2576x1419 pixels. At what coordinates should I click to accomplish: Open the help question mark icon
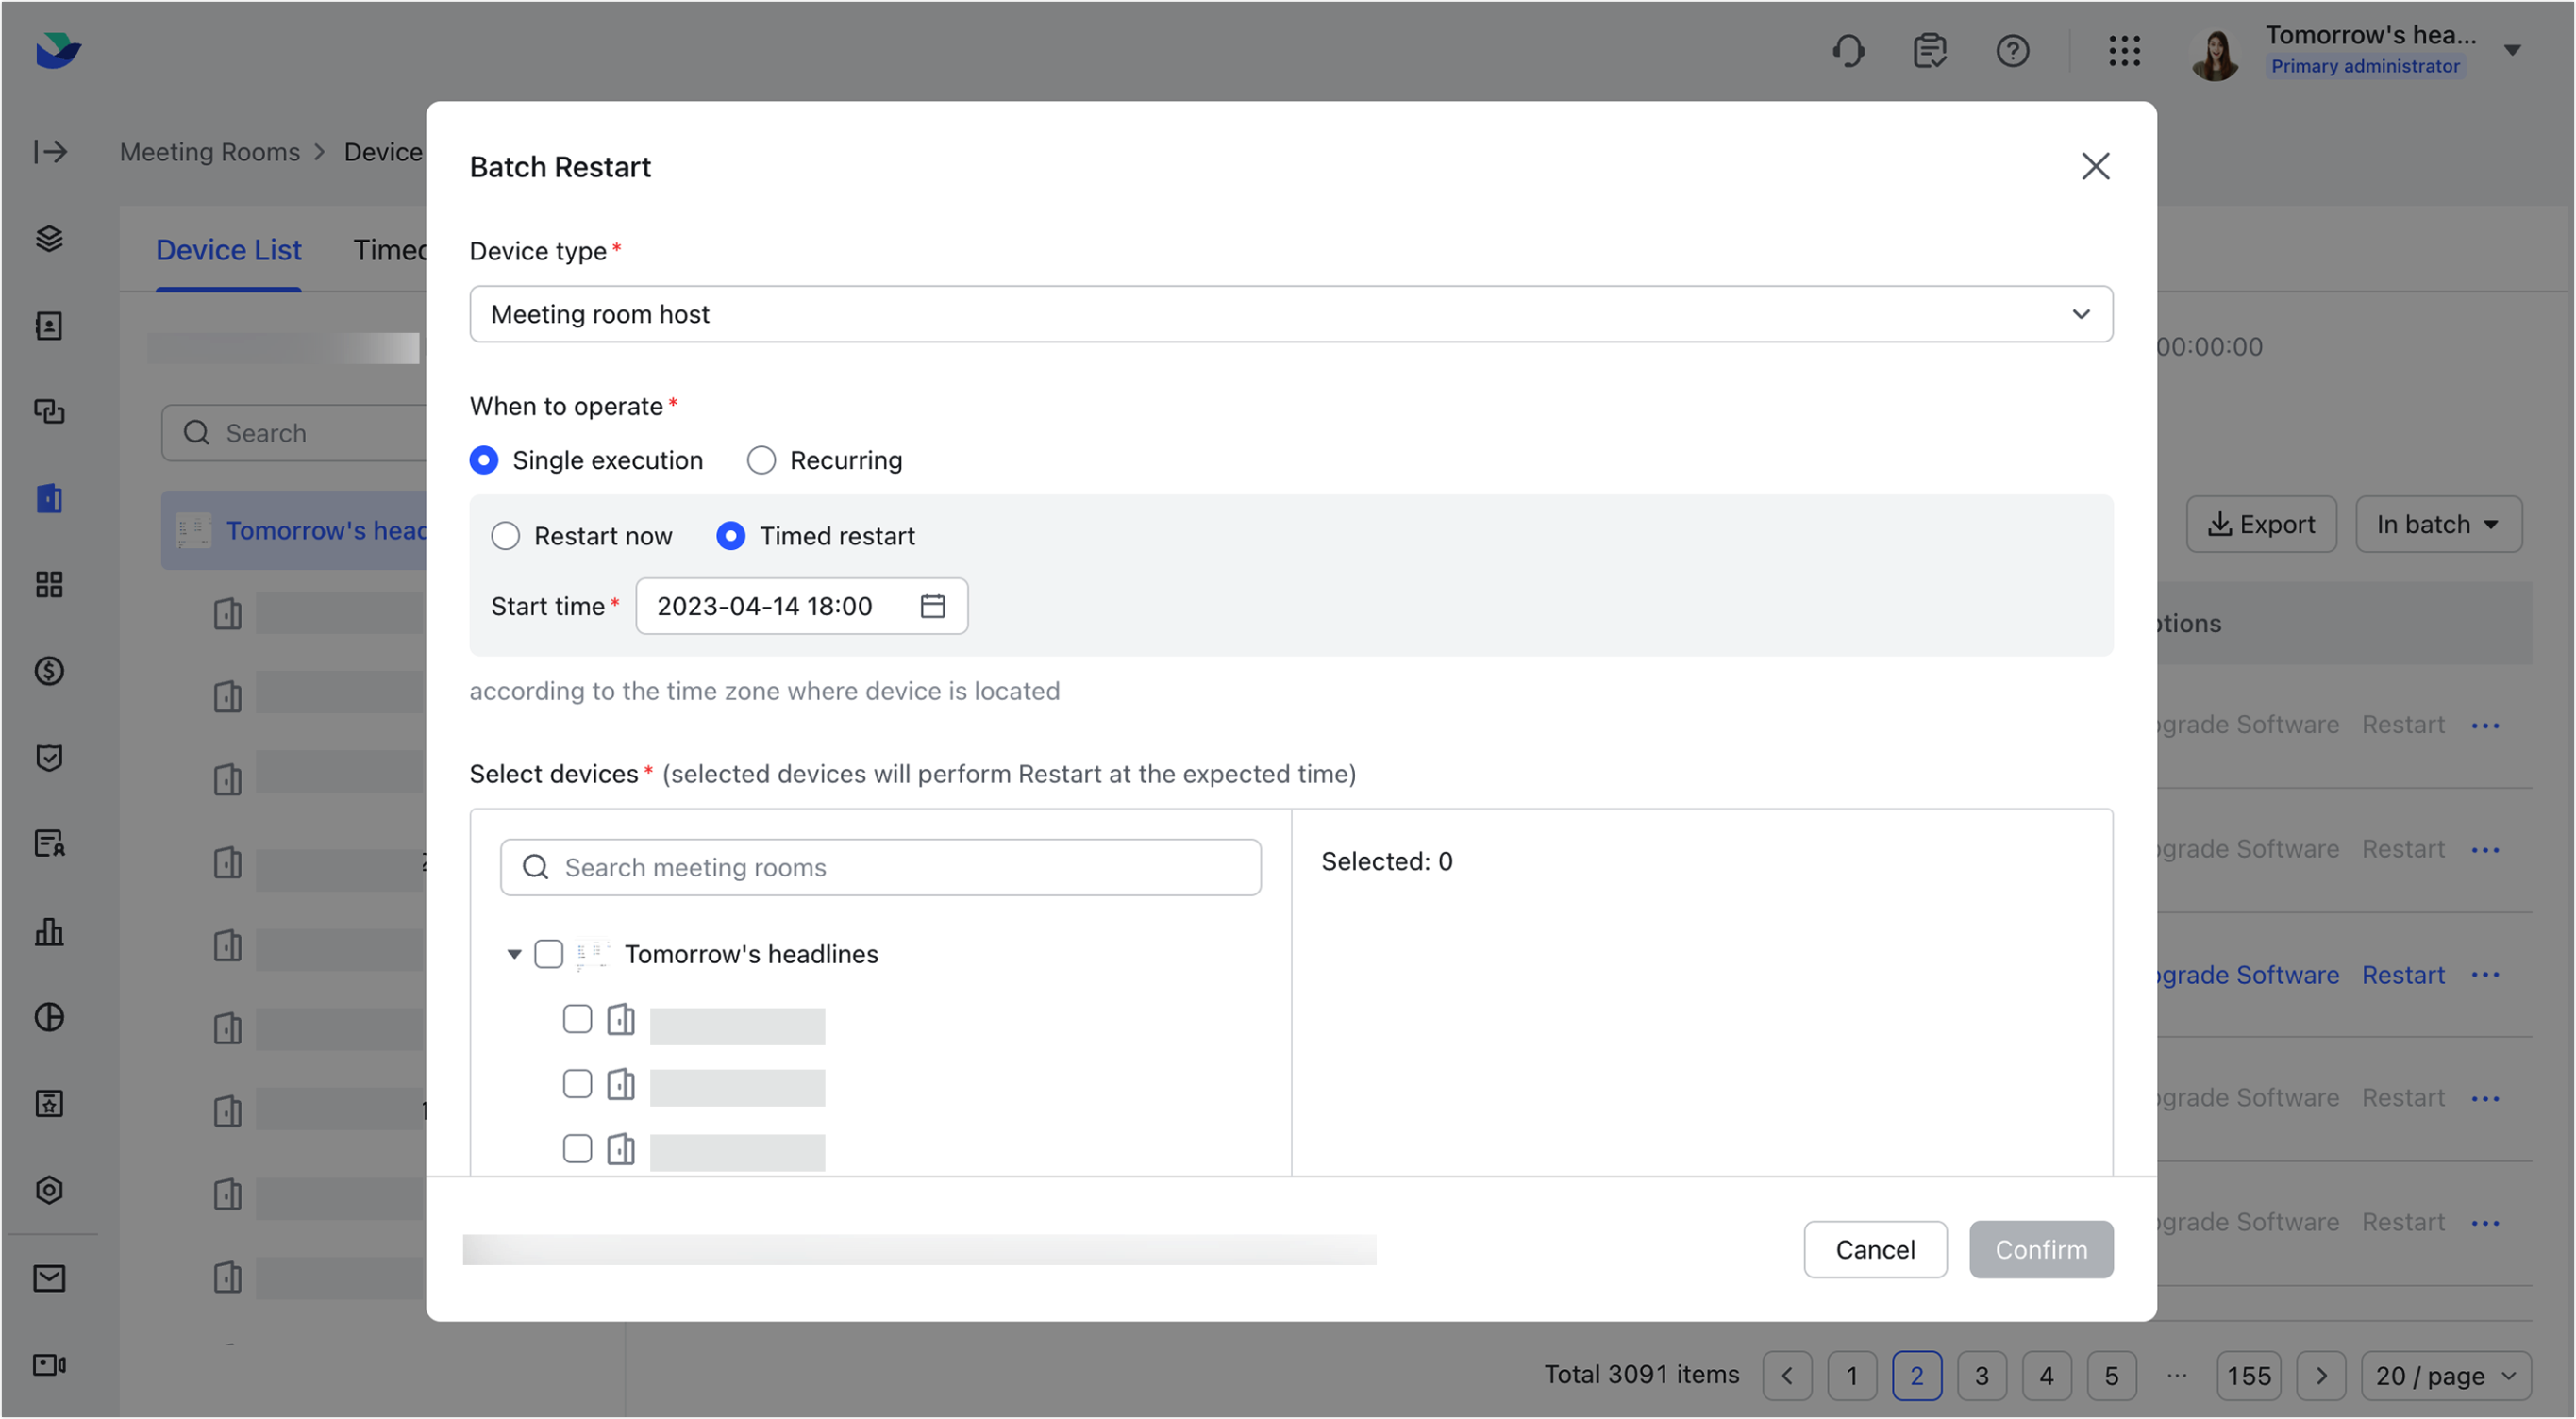(2013, 51)
